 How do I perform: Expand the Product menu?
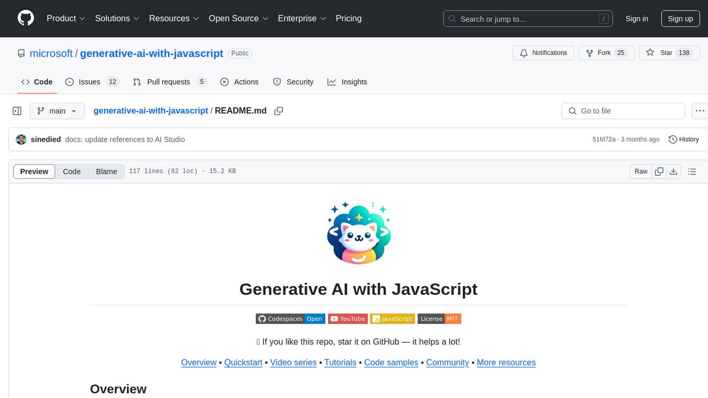tap(66, 18)
